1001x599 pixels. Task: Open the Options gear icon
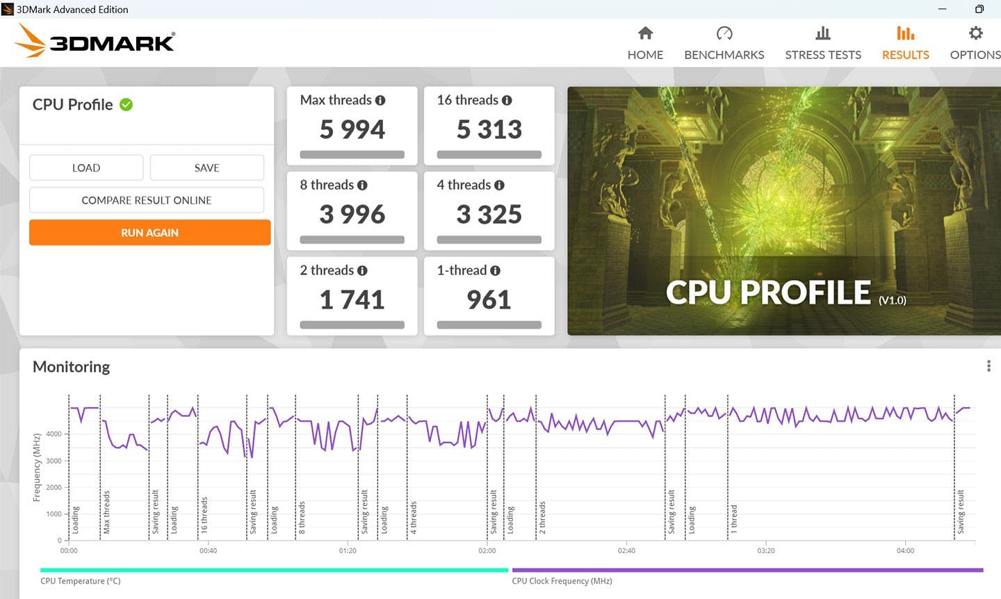[976, 33]
